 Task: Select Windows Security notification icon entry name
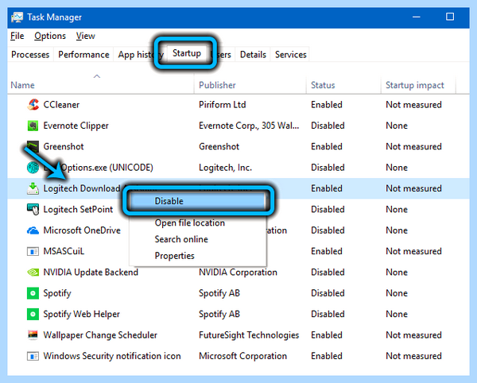tap(112, 356)
